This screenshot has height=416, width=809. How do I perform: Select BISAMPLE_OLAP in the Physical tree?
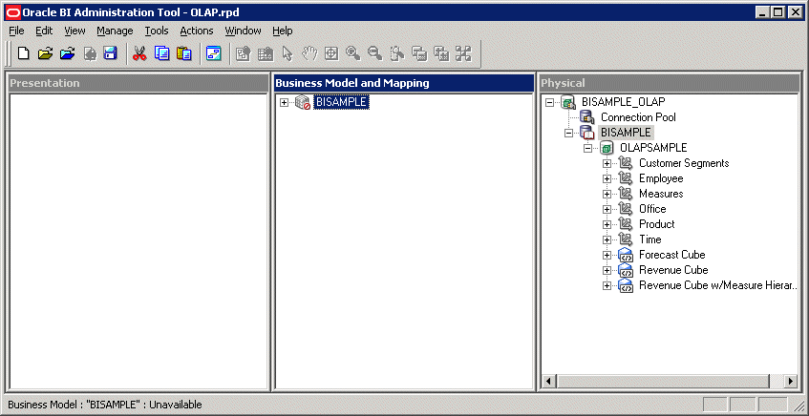(624, 102)
